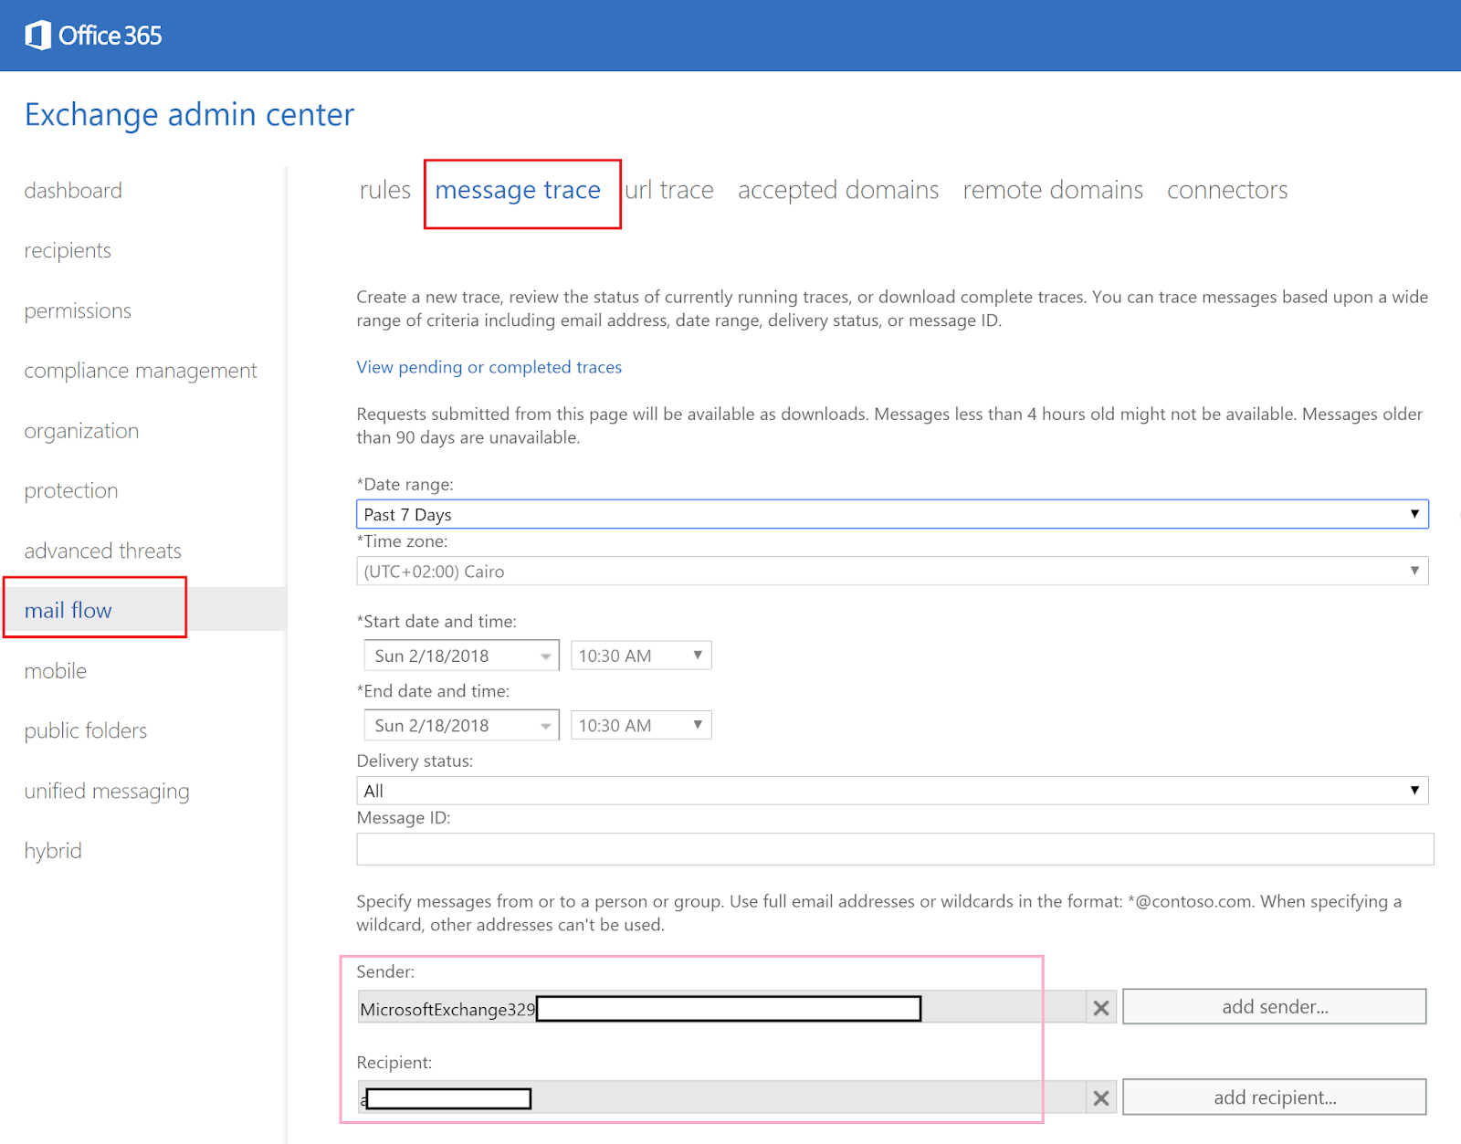Click the Sender address field
This screenshot has height=1144, width=1461.
click(721, 1008)
